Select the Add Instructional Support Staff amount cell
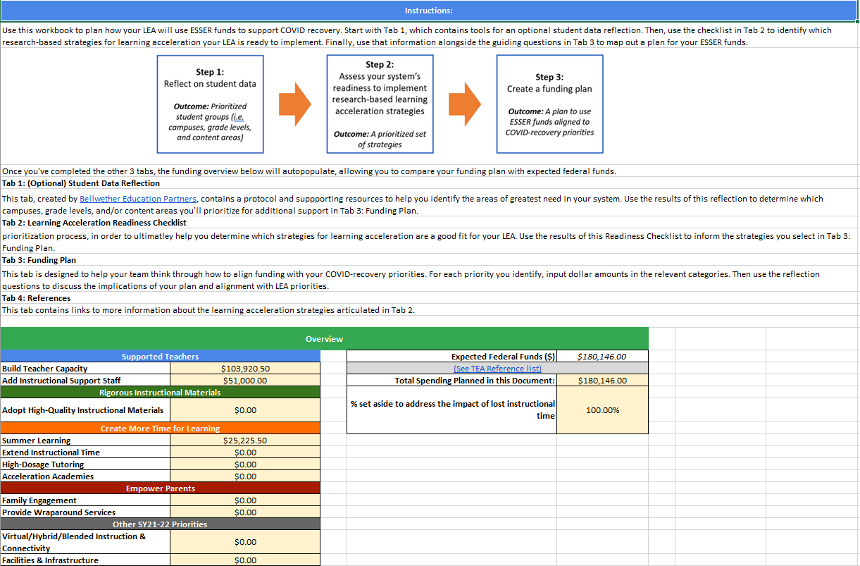Screen dimensions: 860x566 (245, 381)
